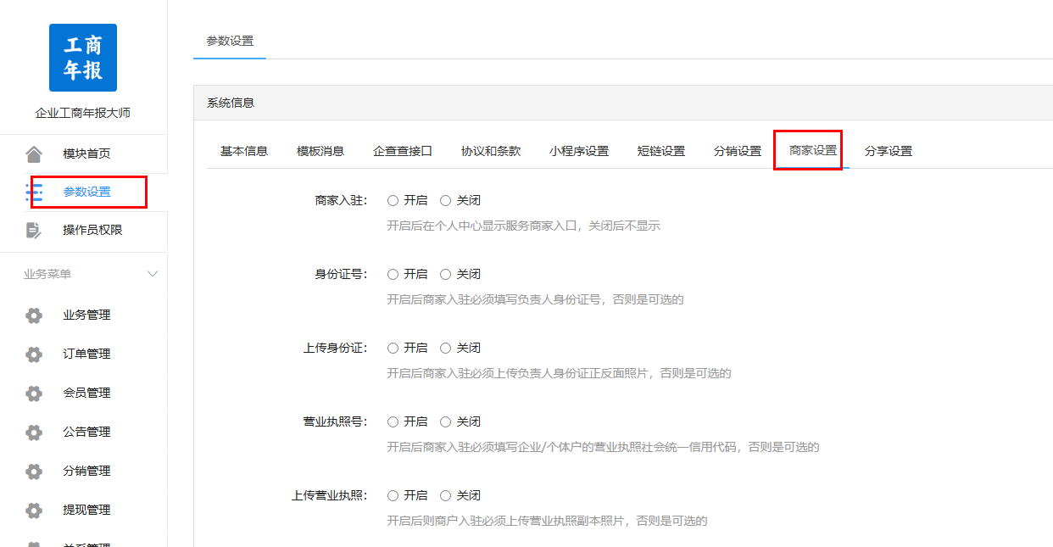Select 开启 for 营业执照号
The width and height of the screenshot is (1053, 547).
click(393, 422)
